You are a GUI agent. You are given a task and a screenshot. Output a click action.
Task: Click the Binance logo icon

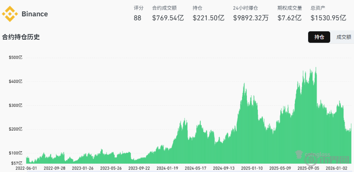tap(10, 14)
